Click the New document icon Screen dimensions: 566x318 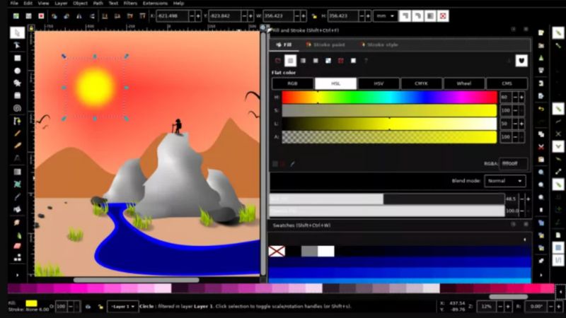pos(541,33)
